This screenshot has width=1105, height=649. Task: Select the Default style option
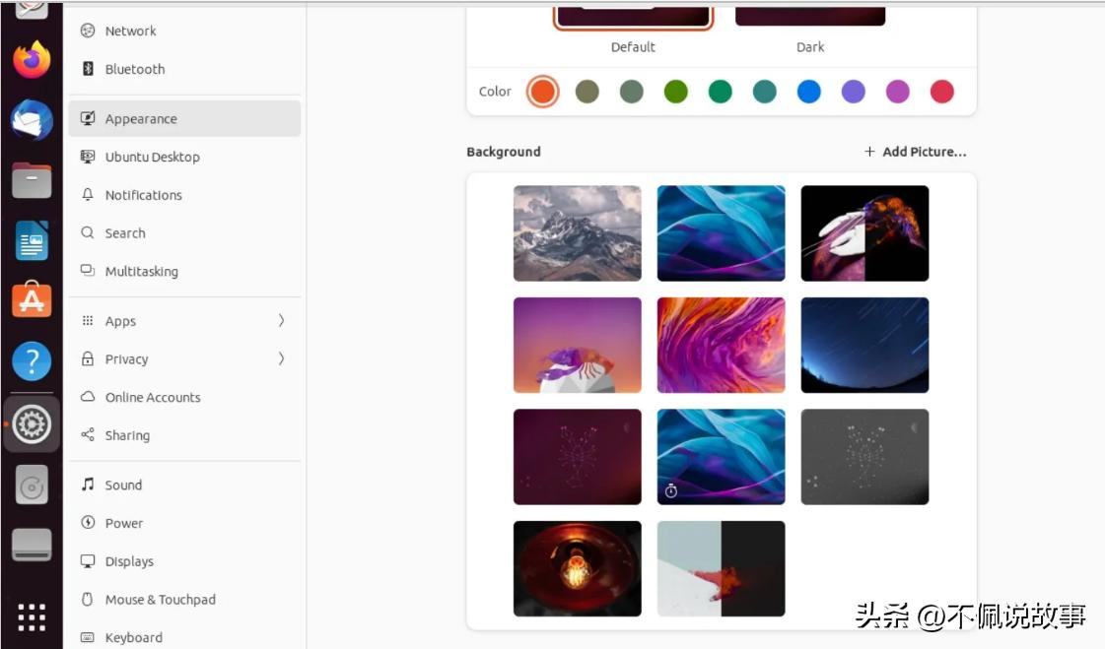[633, 15]
